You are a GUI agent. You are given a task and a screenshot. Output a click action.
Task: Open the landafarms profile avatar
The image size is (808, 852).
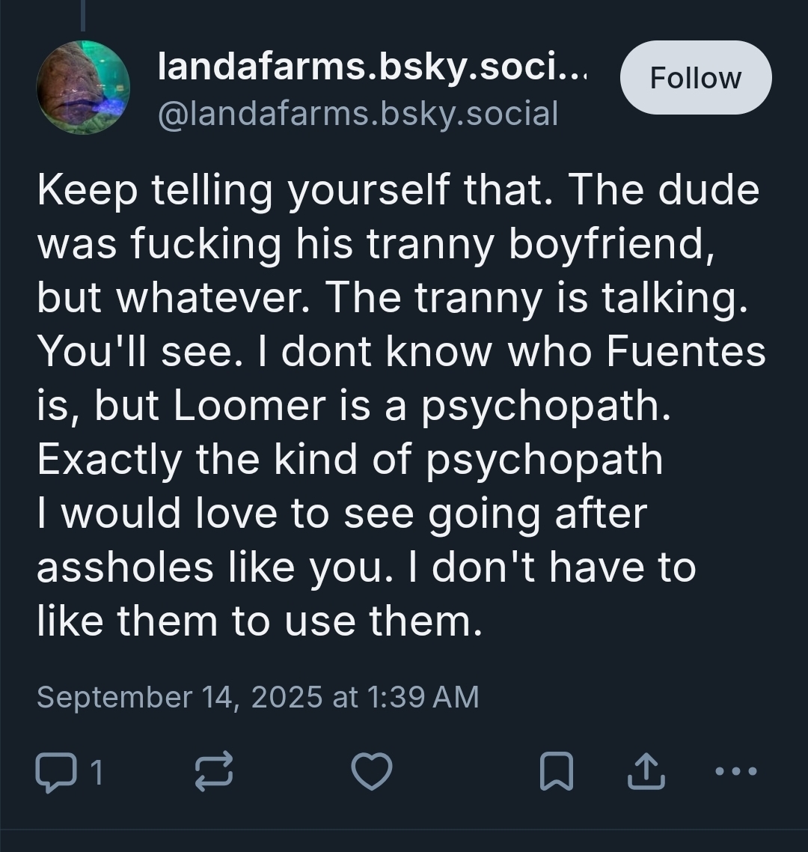click(x=83, y=88)
